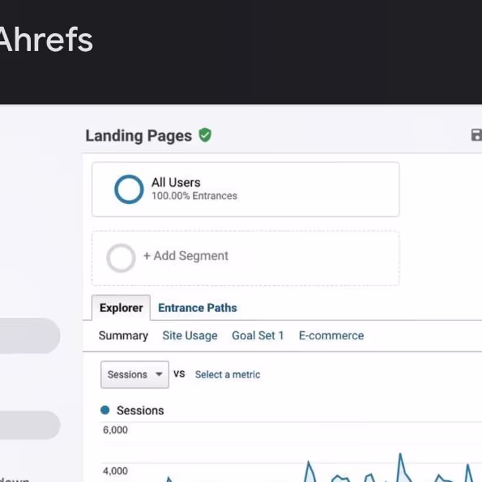482x482 pixels.
Task: Click the Sessions legend label
Action: tap(140, 410)
